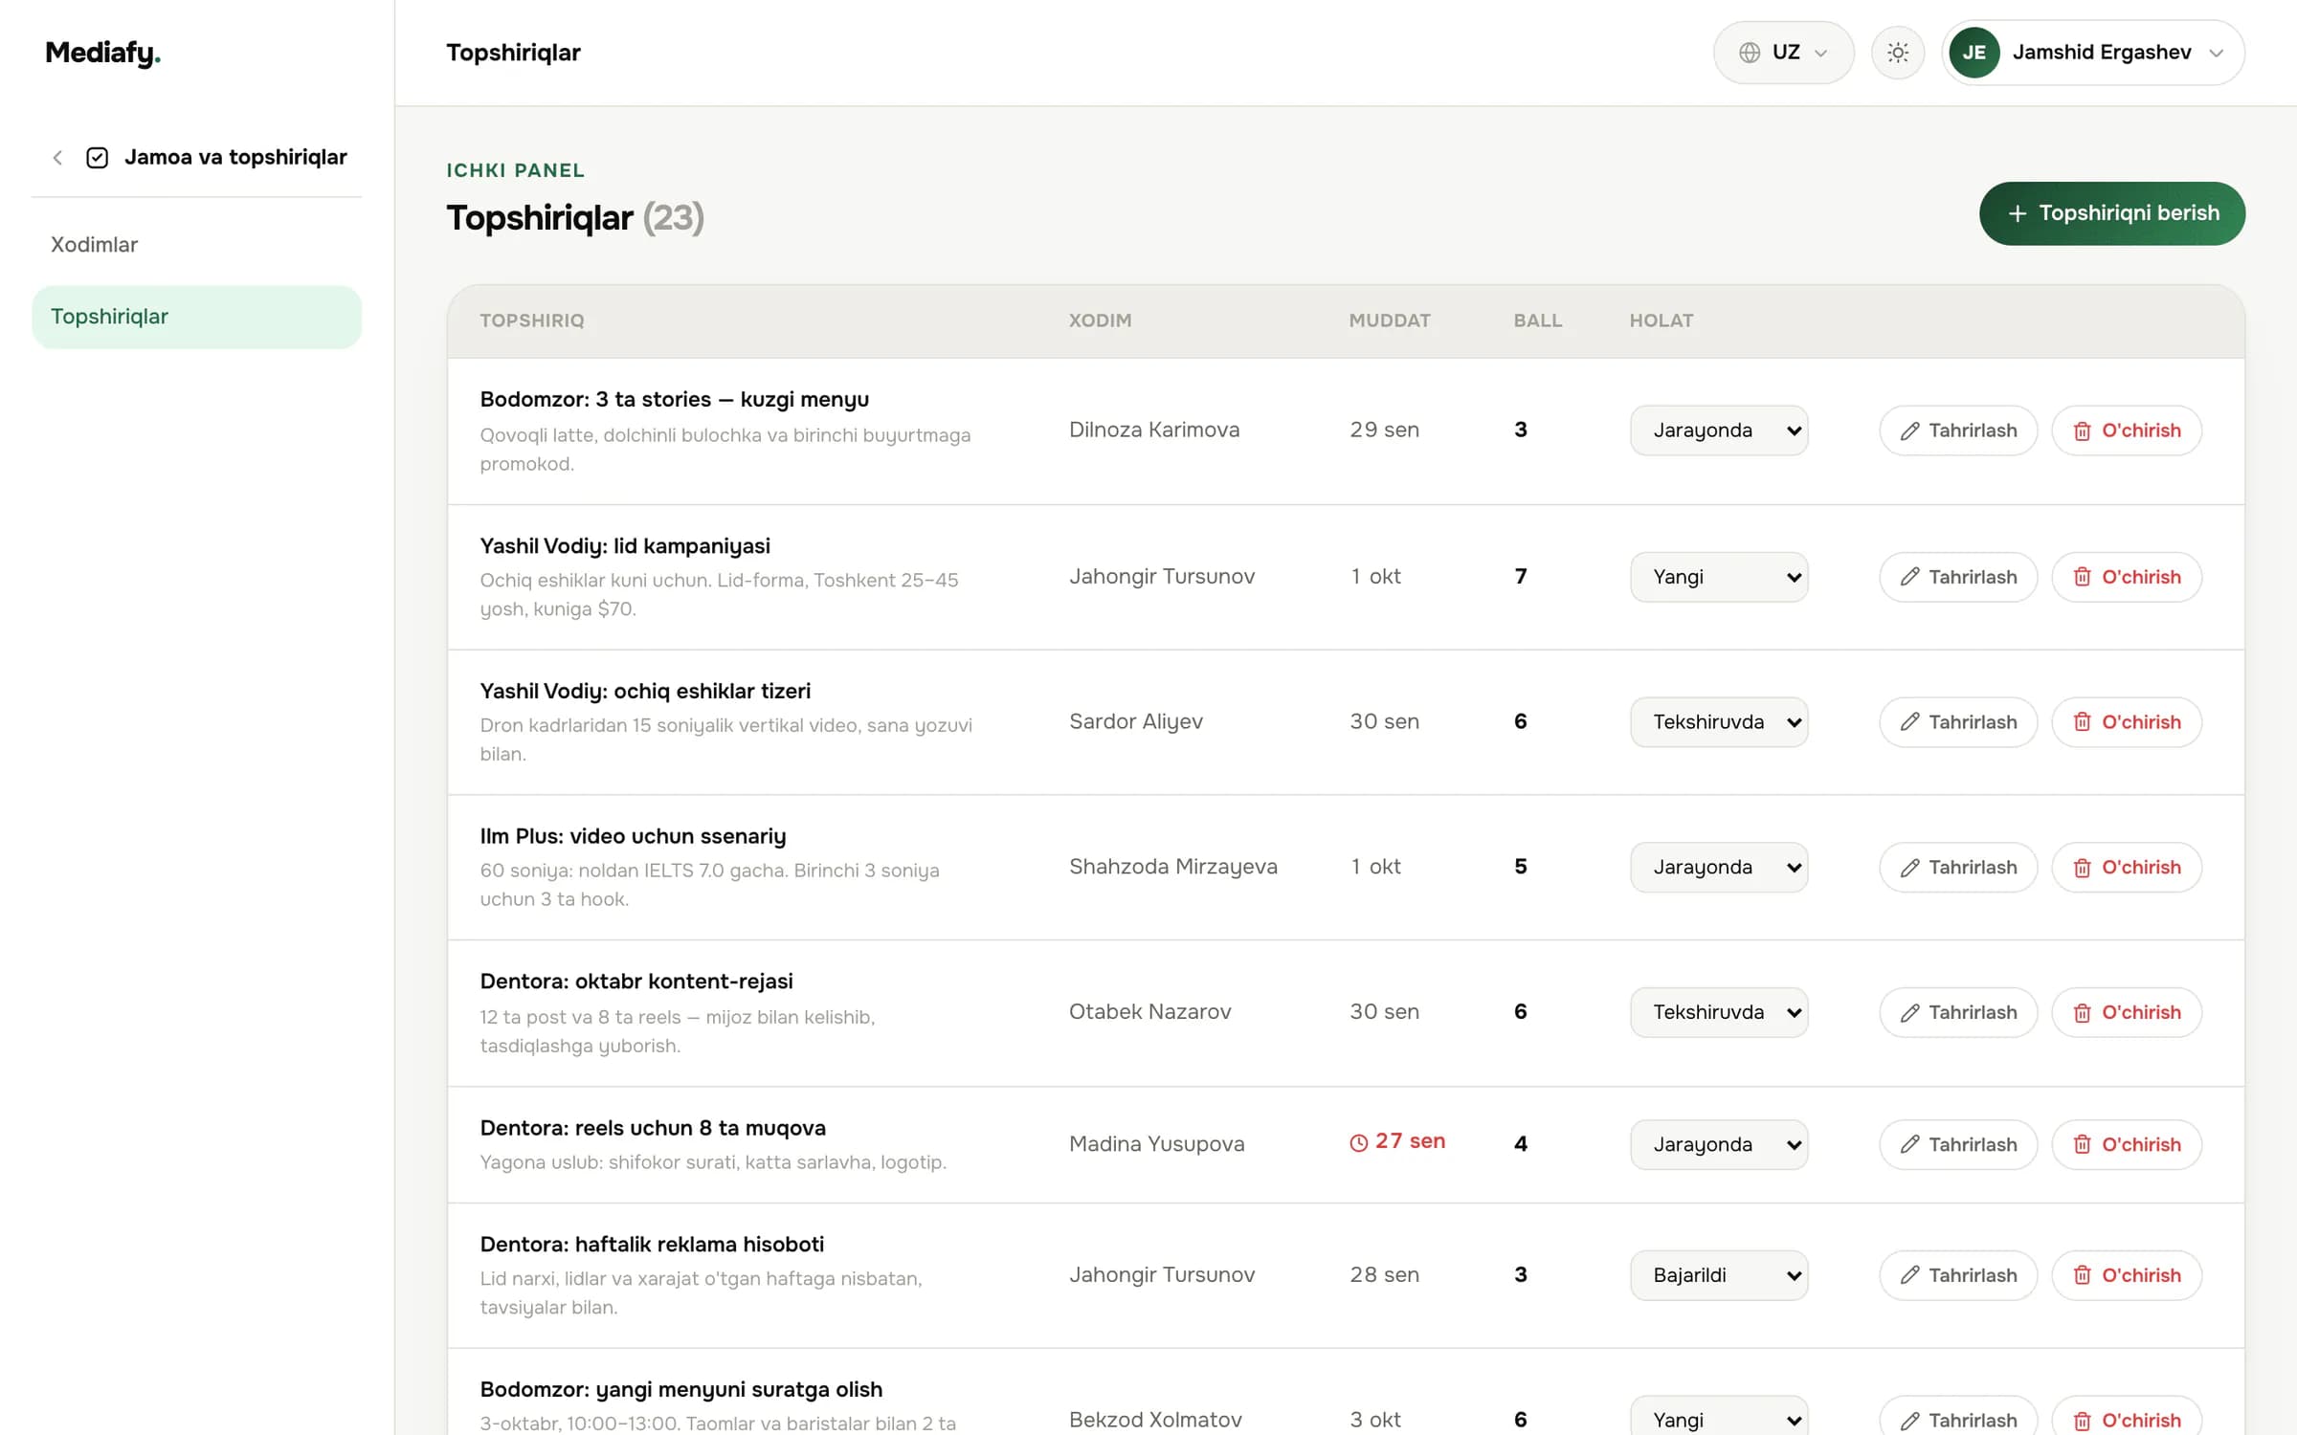
Task: Click the Jamshid Ergashev name
Action: coord(2102,53)
